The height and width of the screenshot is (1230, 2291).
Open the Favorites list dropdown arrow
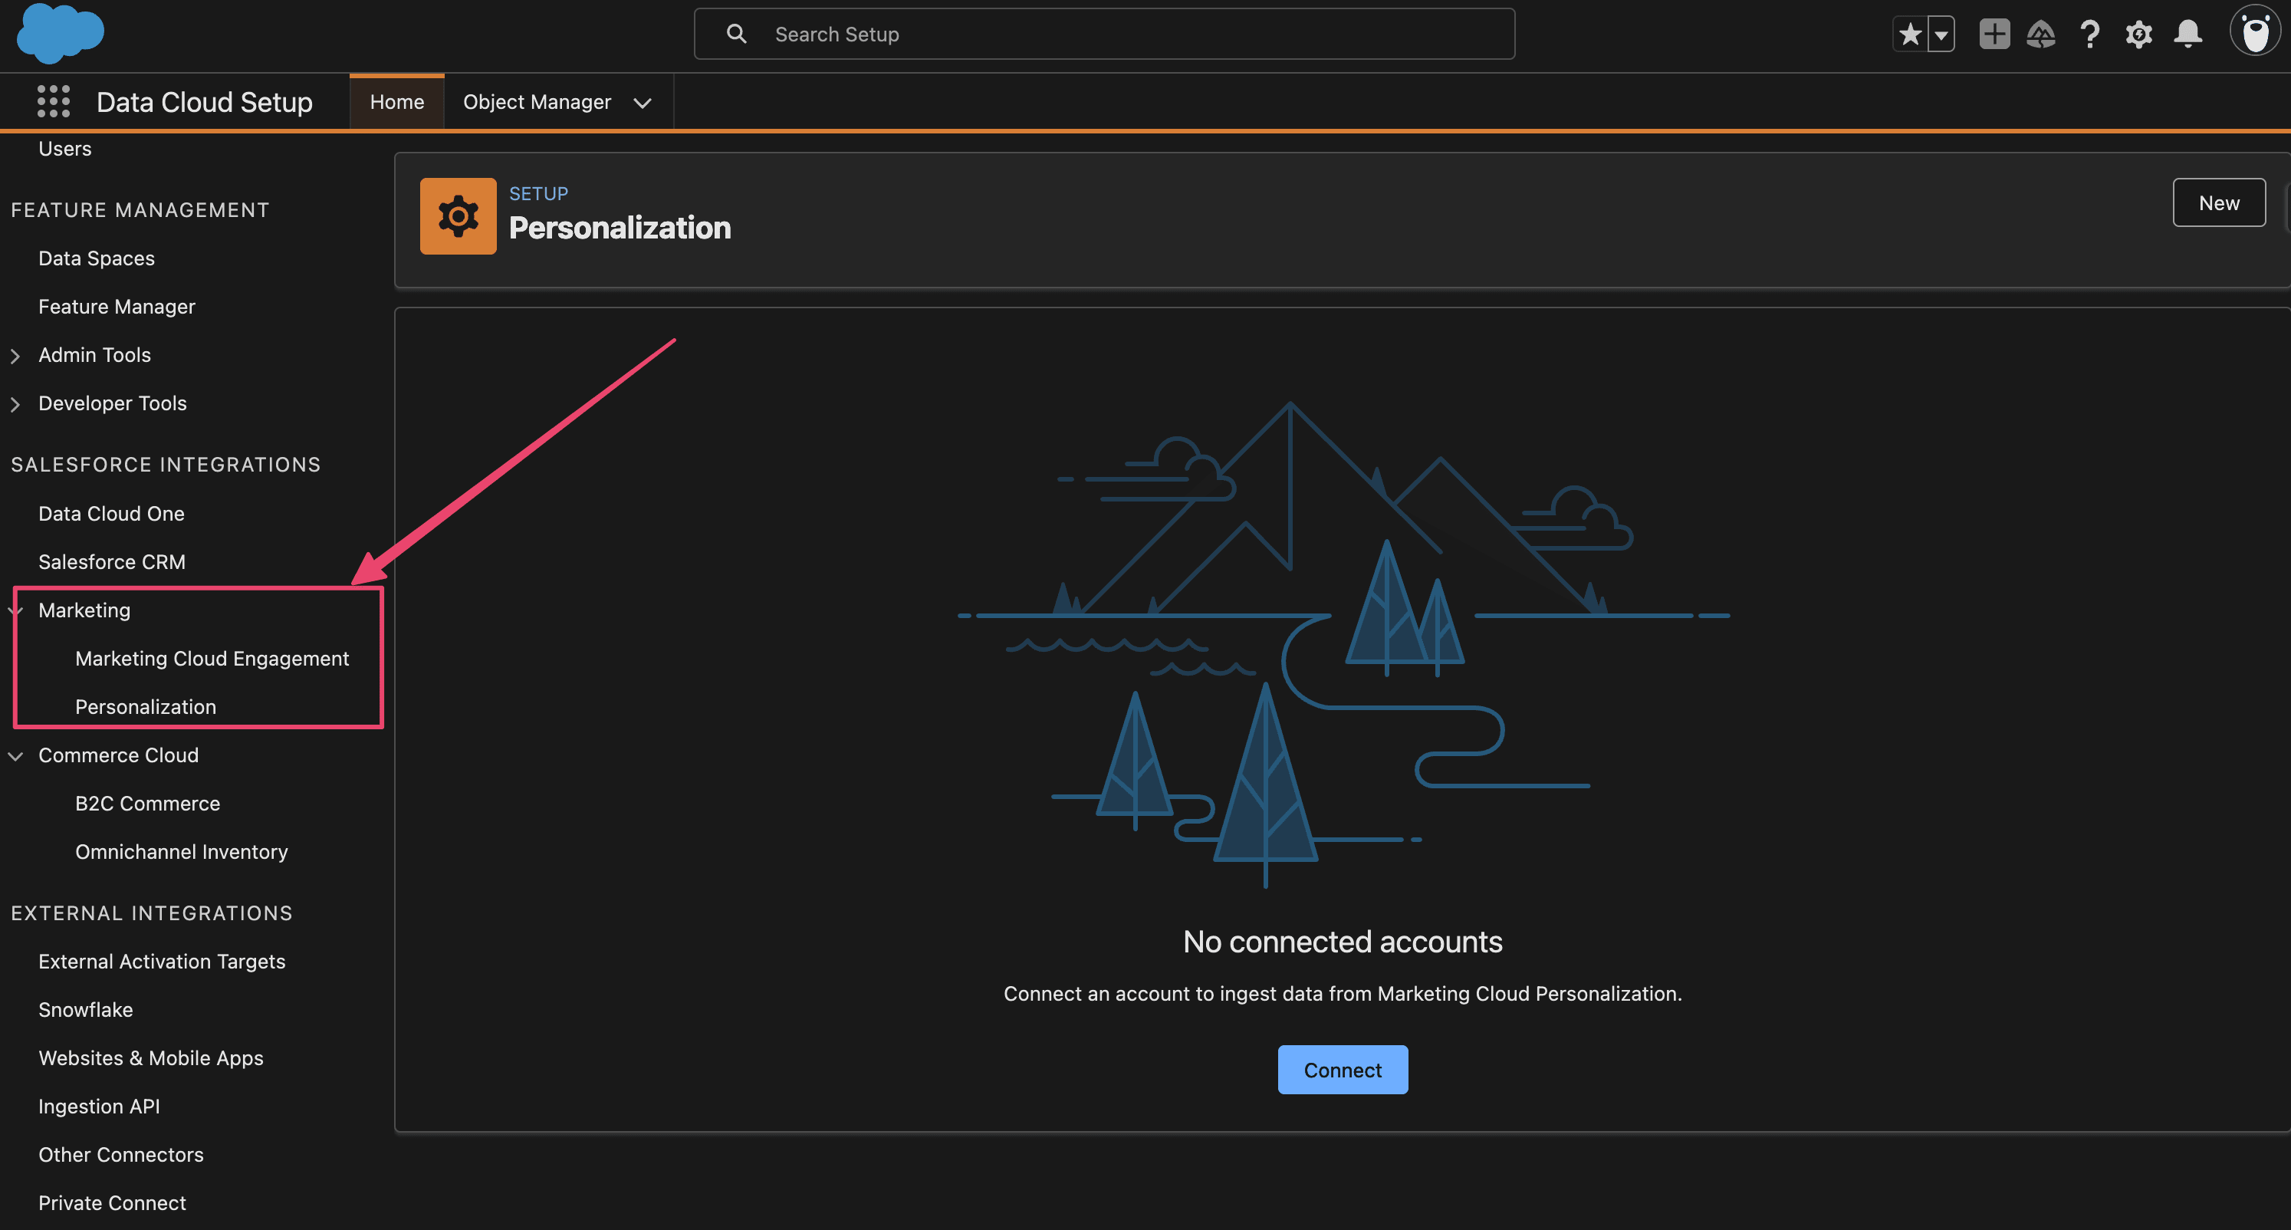tap(1941, 35)
